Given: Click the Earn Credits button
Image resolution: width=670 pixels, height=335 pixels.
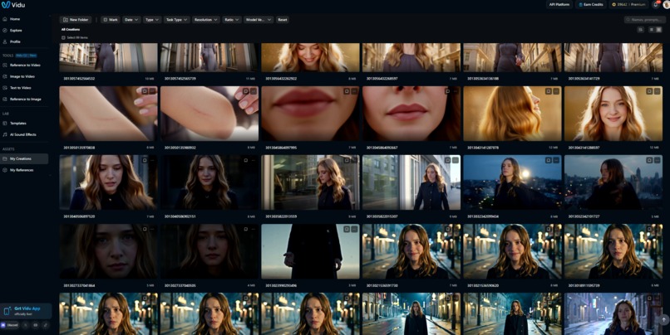Looking at the screenshot, I should tap(591, 4).
